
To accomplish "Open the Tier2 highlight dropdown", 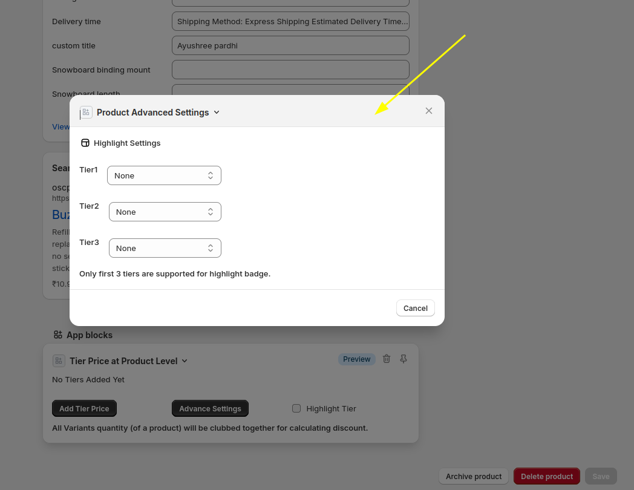I will tap(165, 212).
